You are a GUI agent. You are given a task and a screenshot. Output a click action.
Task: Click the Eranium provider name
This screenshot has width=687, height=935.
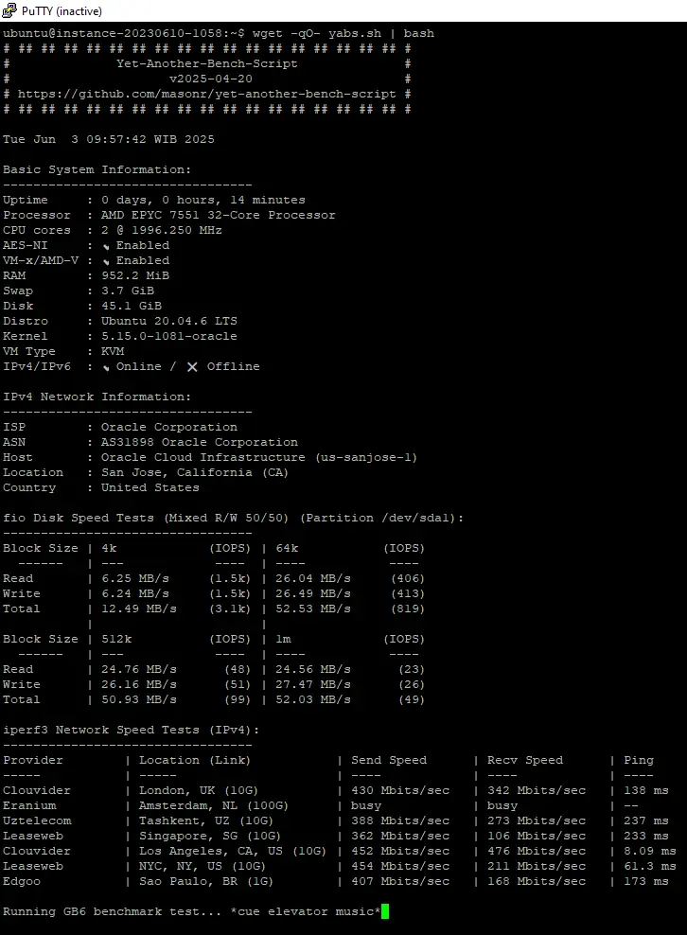(30, 805)
